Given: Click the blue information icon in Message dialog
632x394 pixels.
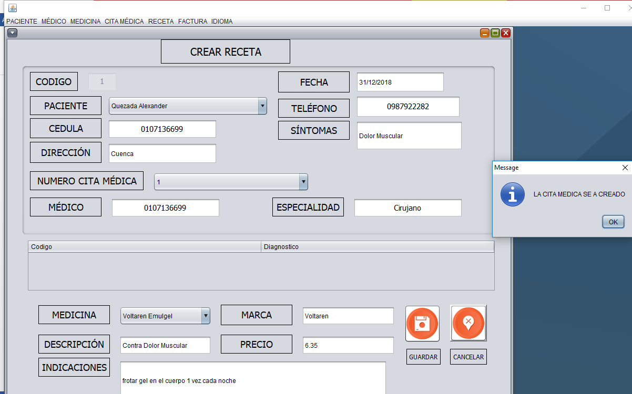Looking at the screenshot, I should 512,194.
